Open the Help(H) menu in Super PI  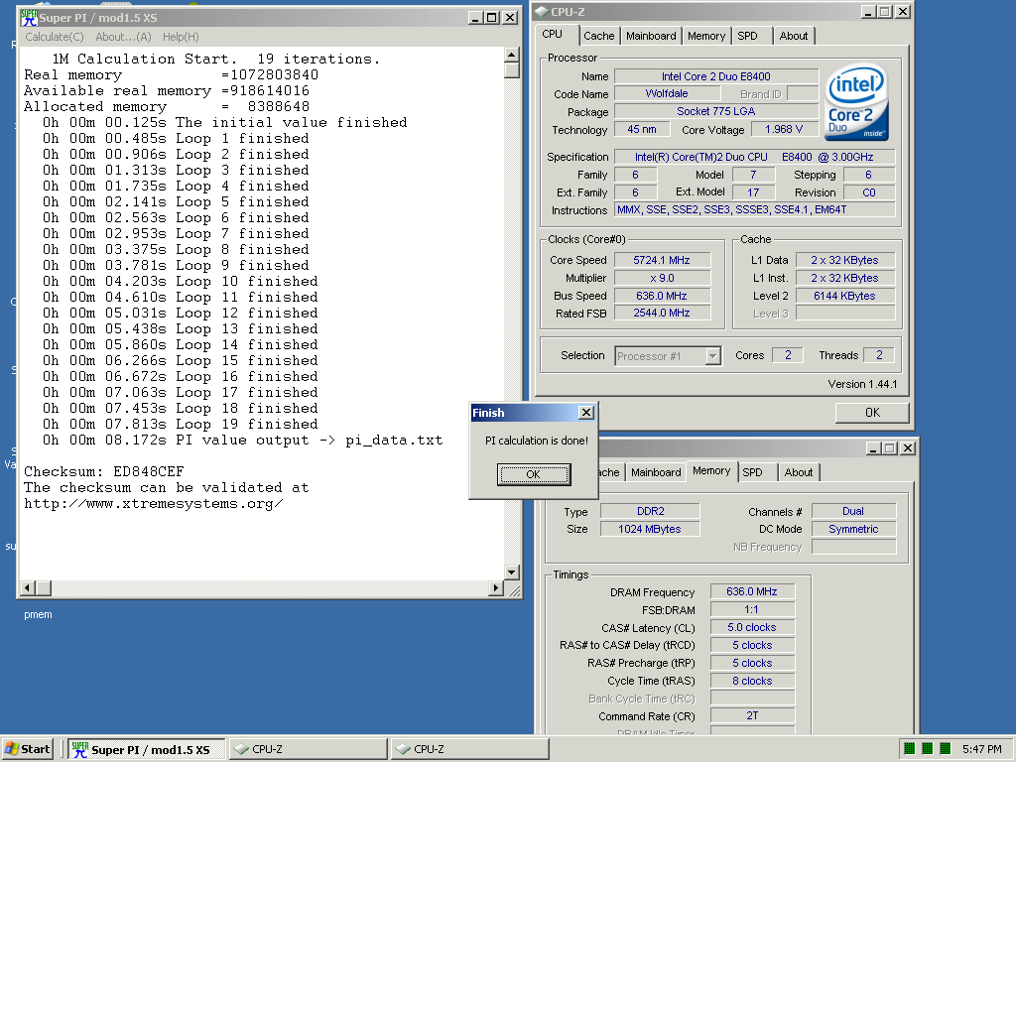point(181,37)
